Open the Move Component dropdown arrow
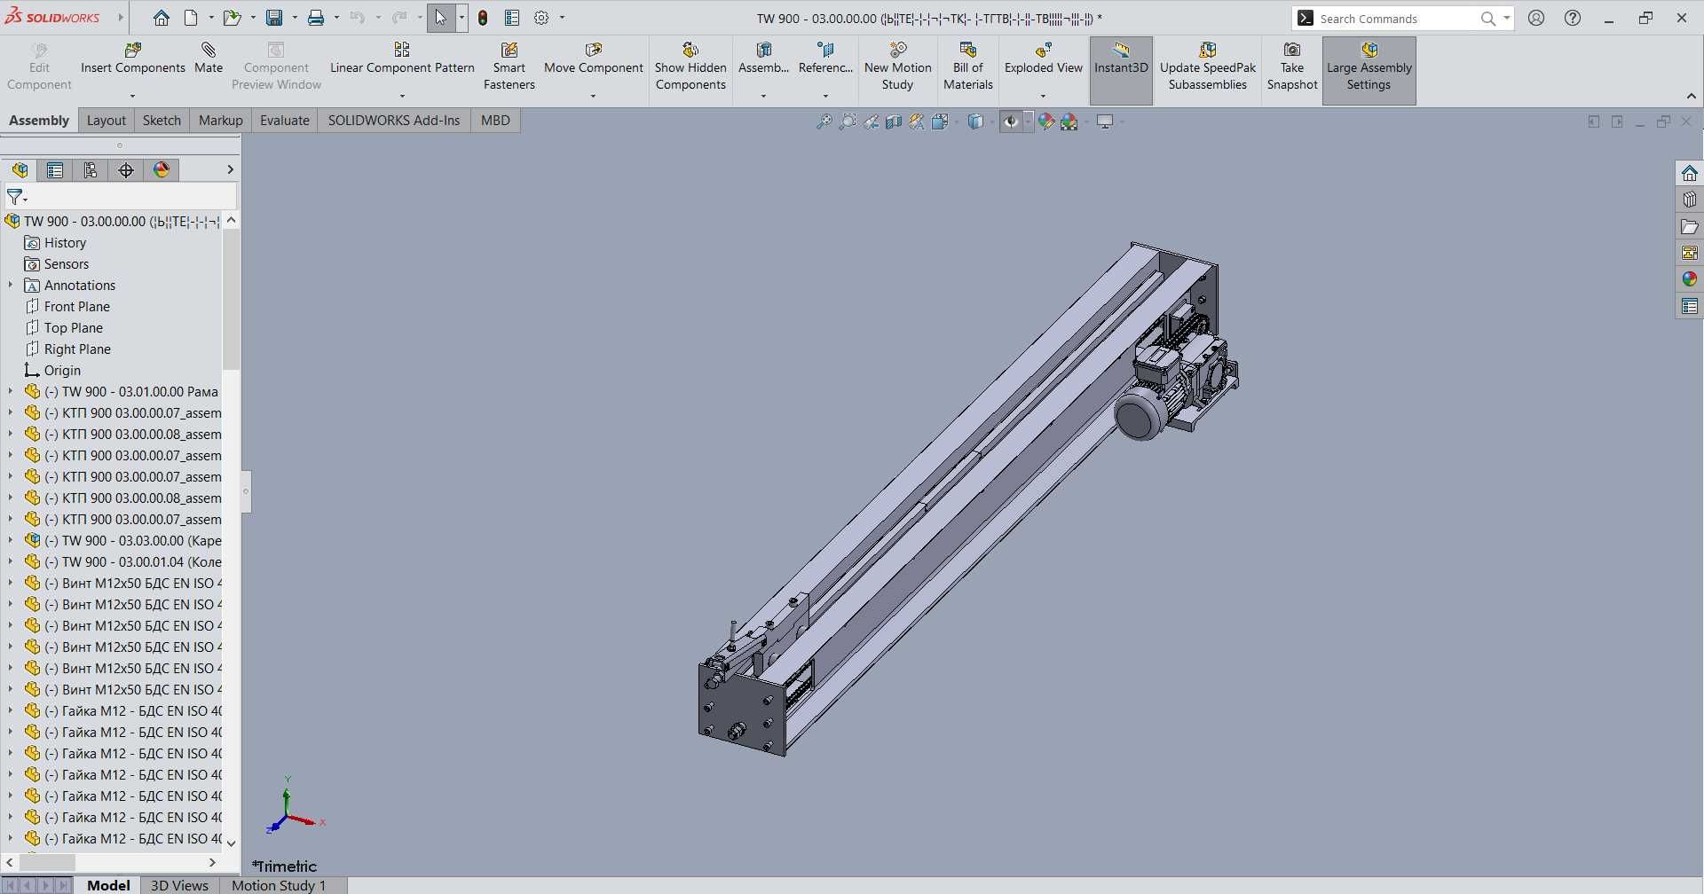The height and width of the screenshot is (894, 1704). (x=593, y=96)
